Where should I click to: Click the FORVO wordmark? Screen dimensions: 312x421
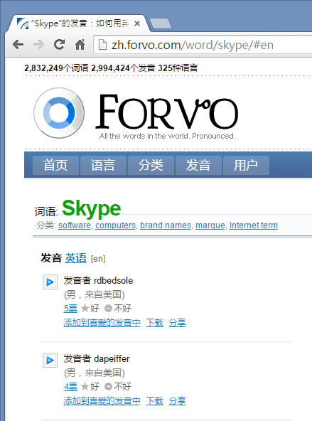pos(167,112)
